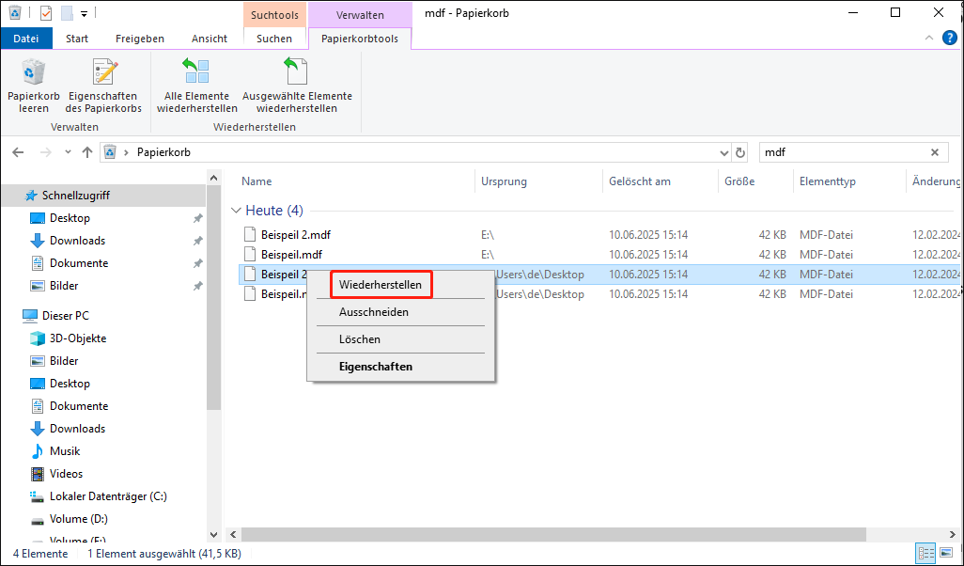Click the Papierkorb address bar
Viewport: 964px width, 566px height.
415,152
